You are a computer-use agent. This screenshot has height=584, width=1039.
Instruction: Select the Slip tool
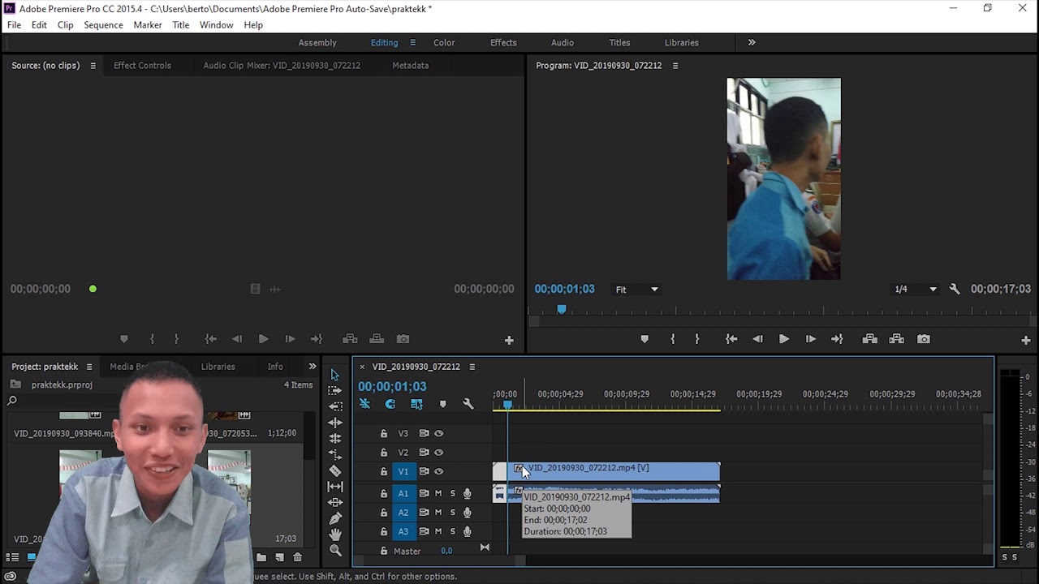pyautogui.click(x=334, y=487)
